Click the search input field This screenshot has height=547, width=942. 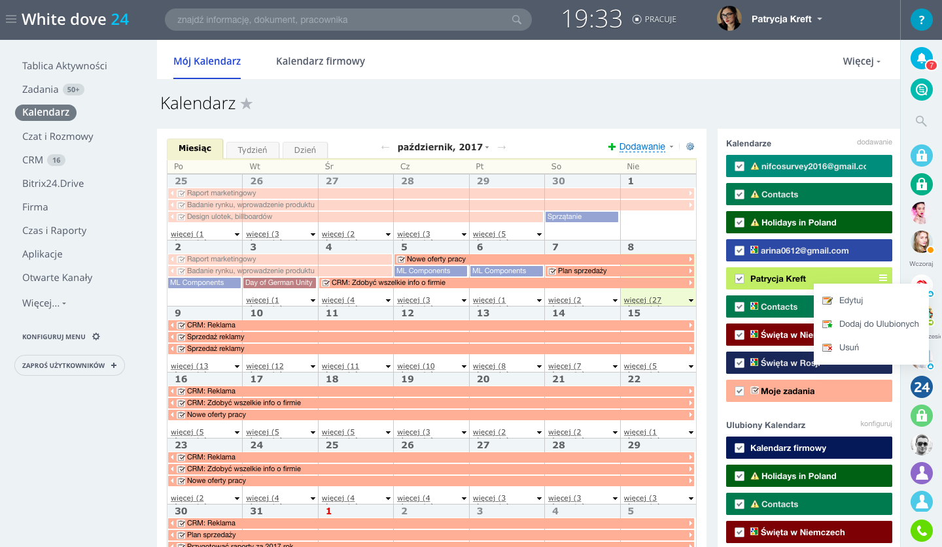pyautogui.click(x=340, y=20)
